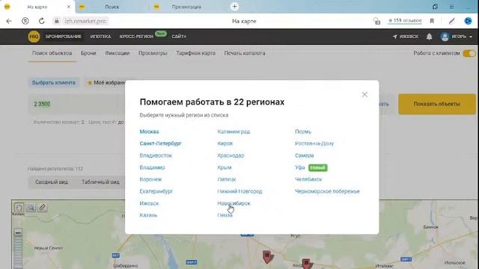The height and width of the screenshot is (269, 479).
Task: Choose Черноморское побережье region
Action: tap(327, 191)
